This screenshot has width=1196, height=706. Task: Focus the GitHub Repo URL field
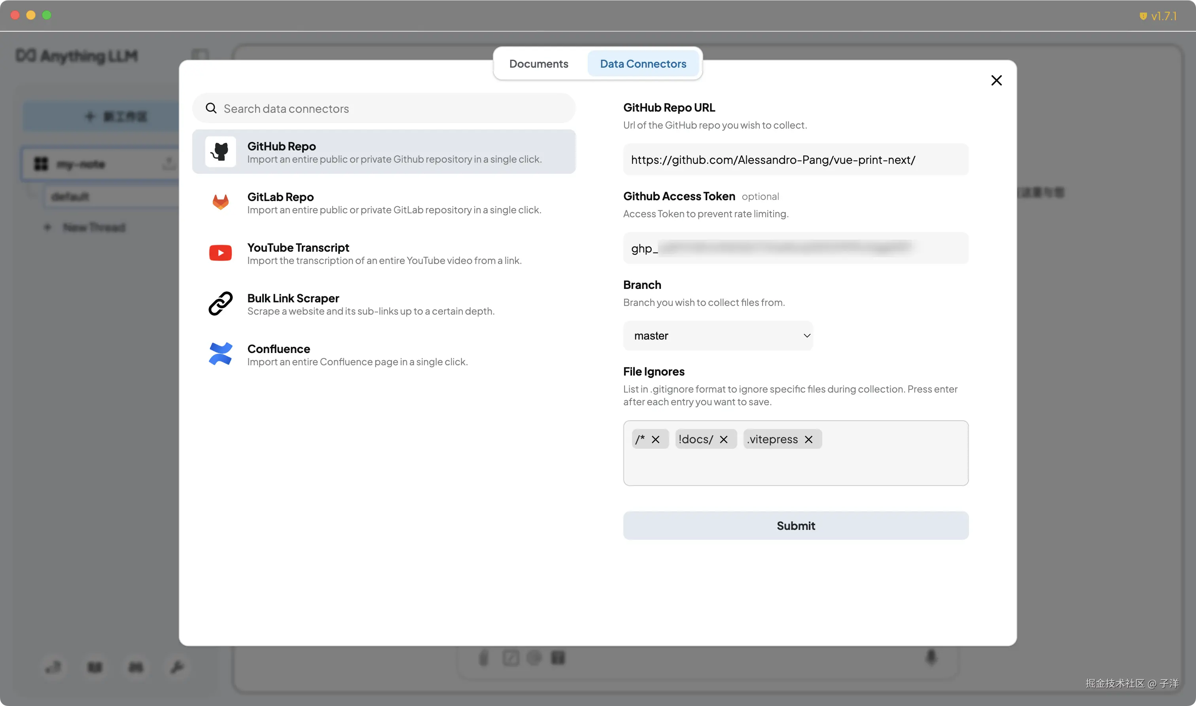tap(795, 160)
